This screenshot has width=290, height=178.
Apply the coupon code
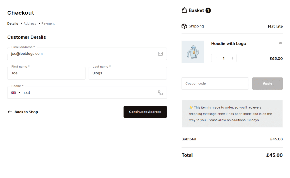(267, 83)
